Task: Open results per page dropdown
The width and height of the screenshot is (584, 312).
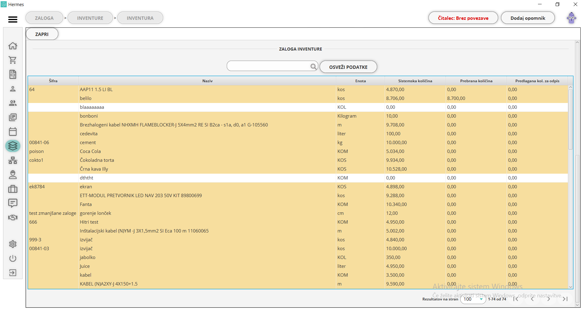Action: (x=473, y=299)
